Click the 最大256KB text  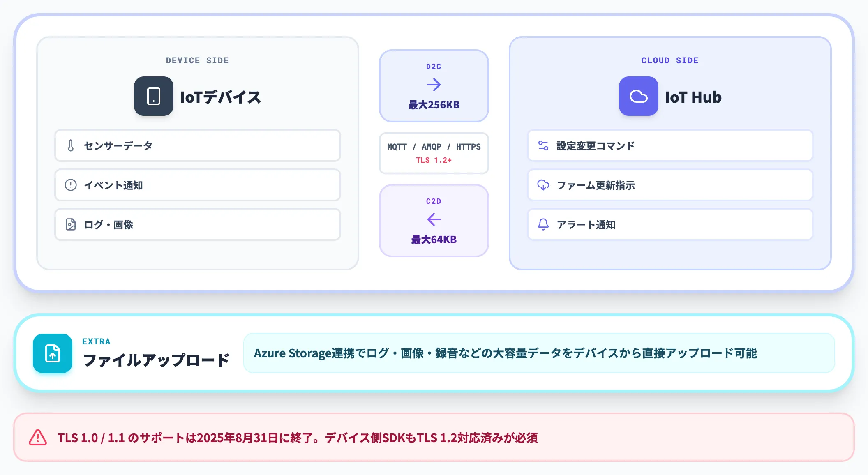point(434,105)
